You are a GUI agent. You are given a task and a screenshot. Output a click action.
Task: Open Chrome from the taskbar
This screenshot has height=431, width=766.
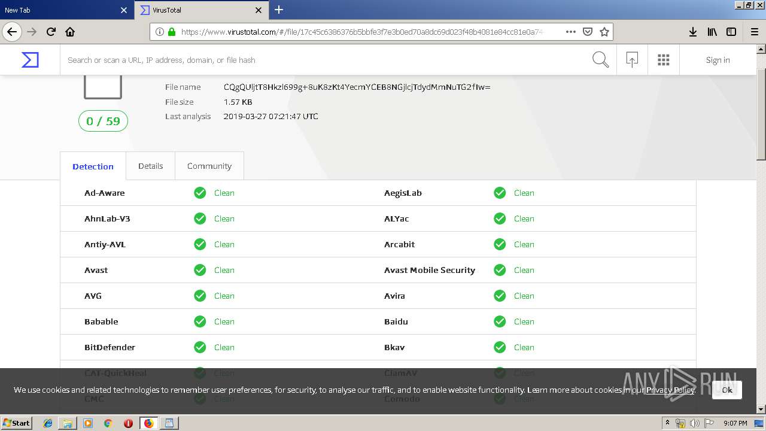click(108, 423)
